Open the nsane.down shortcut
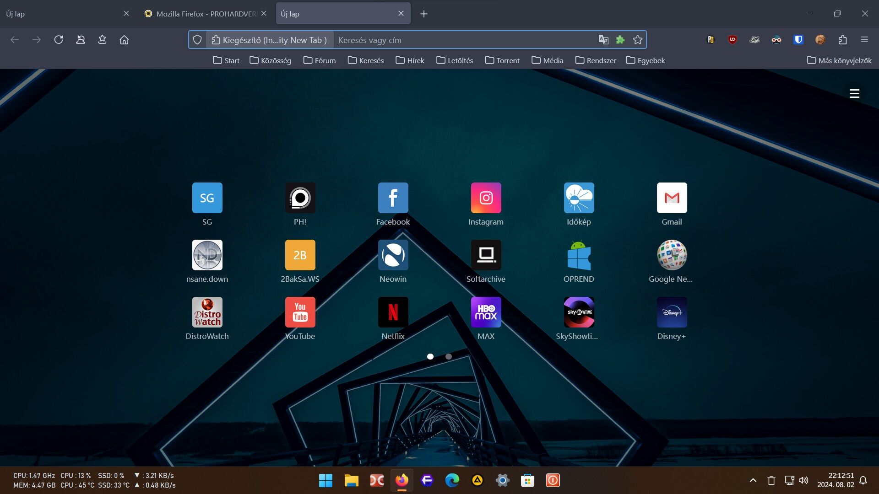879x494 pixels. (x=207, y=255)
